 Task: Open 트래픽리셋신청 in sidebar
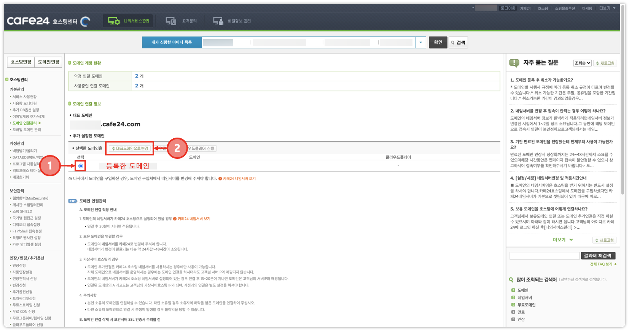tap(24, 298)
